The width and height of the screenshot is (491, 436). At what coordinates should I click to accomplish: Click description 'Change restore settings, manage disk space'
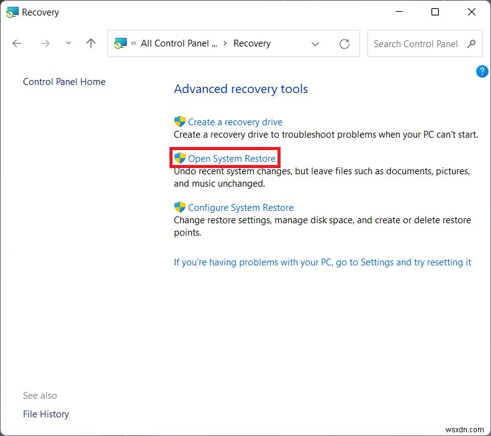pyautogui.click(x=264, y=221)
